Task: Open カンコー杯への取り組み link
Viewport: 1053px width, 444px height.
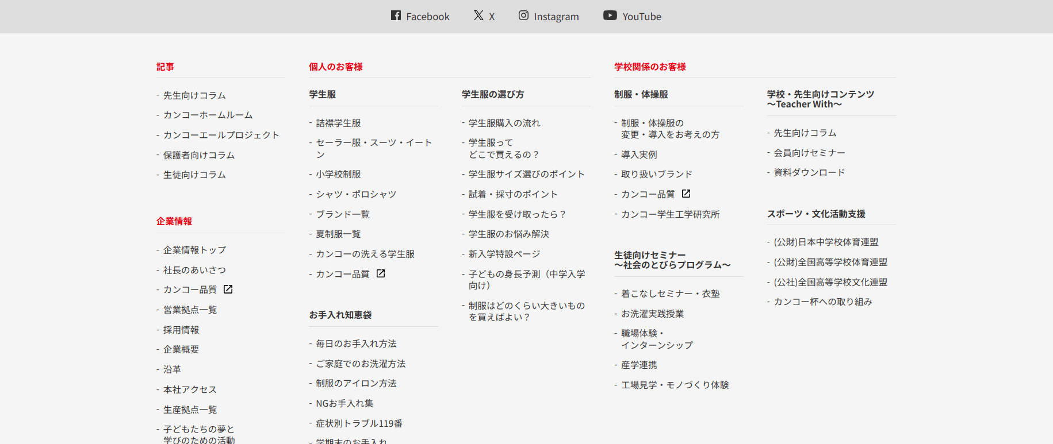Action: (822, 302)
